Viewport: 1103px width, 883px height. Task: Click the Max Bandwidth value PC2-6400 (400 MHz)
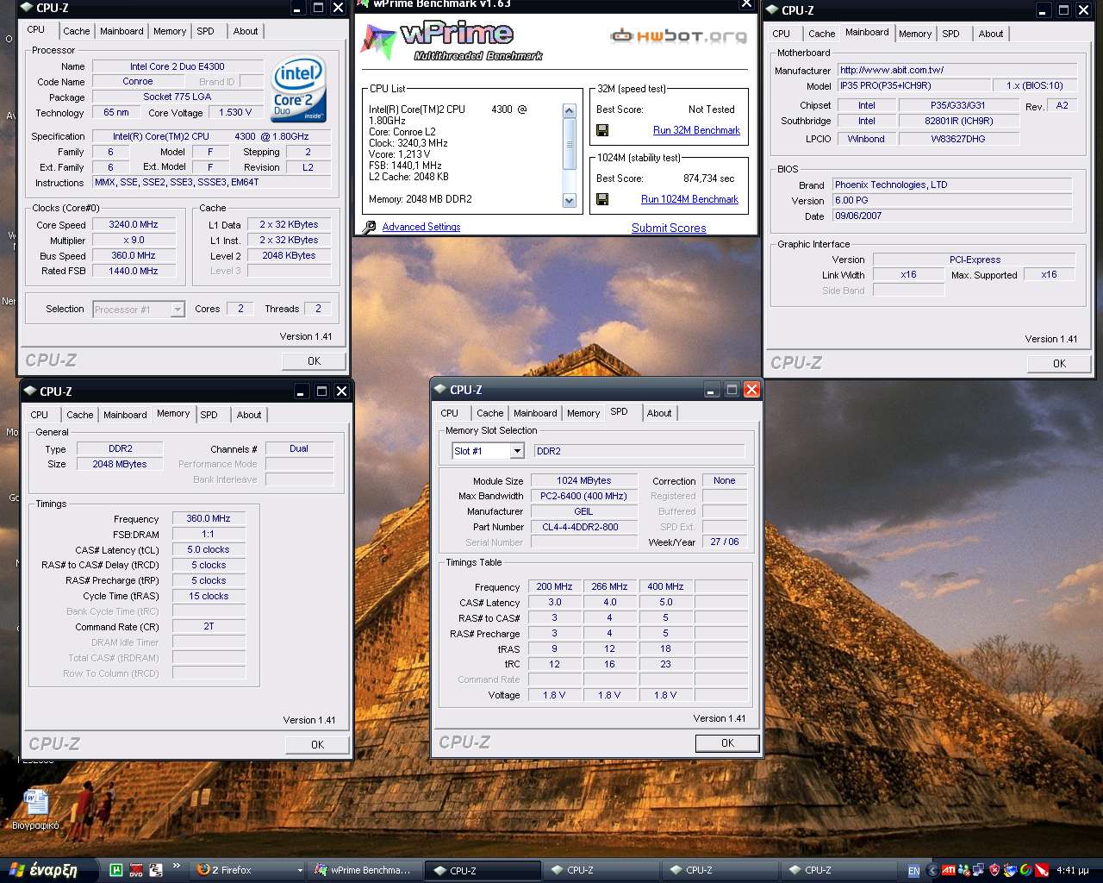point(583,496)
